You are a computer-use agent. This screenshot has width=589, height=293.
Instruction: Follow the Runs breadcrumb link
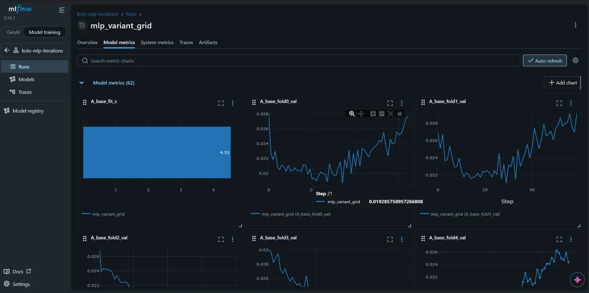(x=131, y=14)
